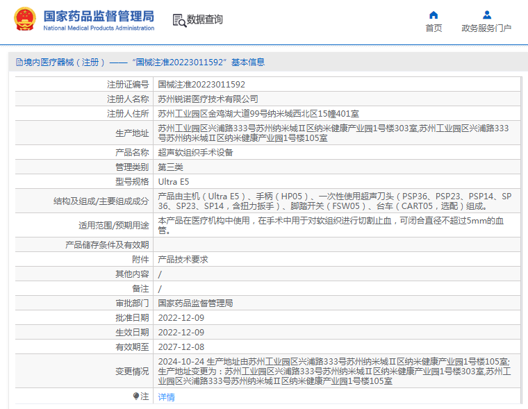The height and width of the screenshot is (409, 528).
Task: Click the slash value in 其他内容 row
Action: pyautogui.click(x=160, y=274)
